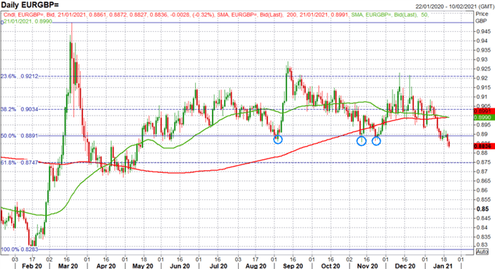495x269 pixels.
Task: Click the green 0.8990 price tag
Action: coord(484,117)
